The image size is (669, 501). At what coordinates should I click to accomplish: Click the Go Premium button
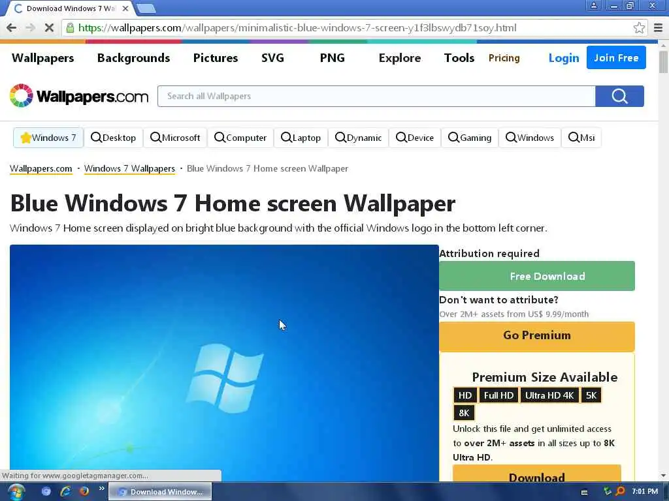(537, 335)
